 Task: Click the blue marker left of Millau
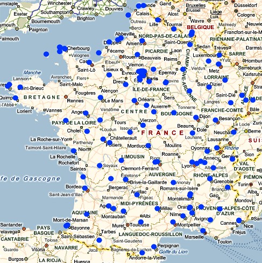tap(157, 209)
